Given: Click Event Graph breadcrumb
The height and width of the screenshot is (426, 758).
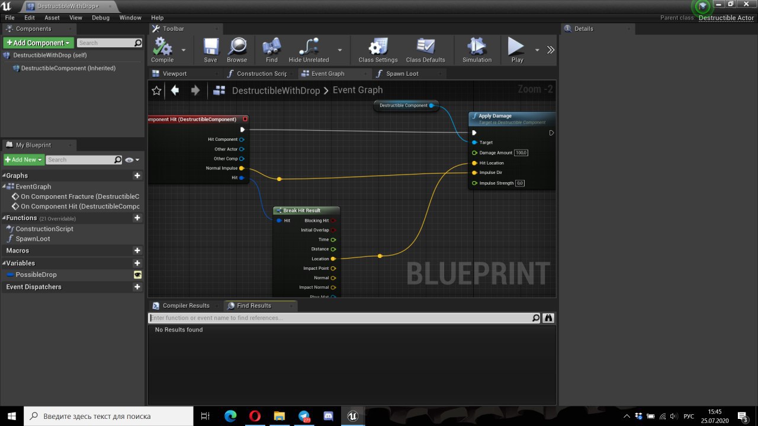Looking at the screenshot, I should [x=358, y=90].
